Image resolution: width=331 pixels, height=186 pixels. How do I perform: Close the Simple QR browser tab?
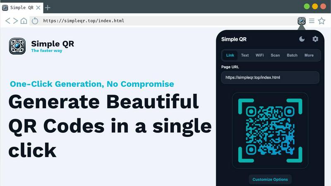[x=38, y=7]
